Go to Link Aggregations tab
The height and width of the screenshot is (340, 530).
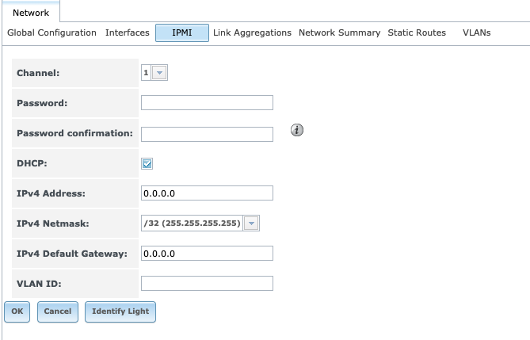click(252, 32)
